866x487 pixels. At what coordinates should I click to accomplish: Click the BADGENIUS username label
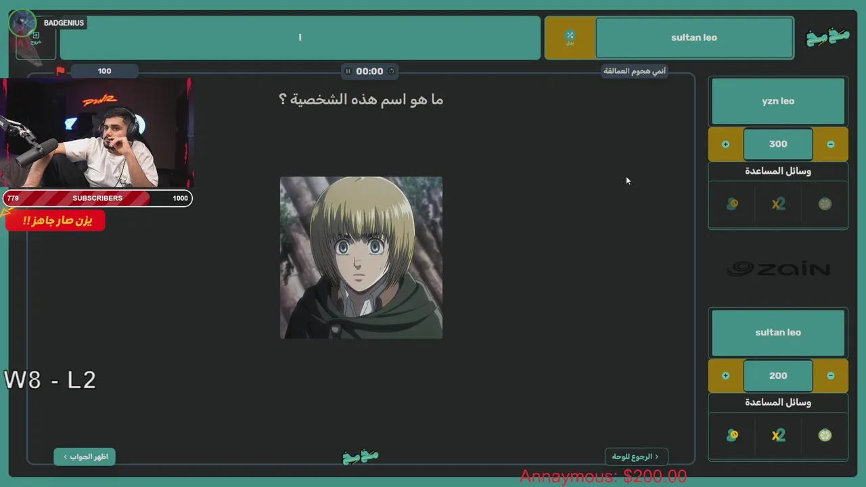[64, 23]
